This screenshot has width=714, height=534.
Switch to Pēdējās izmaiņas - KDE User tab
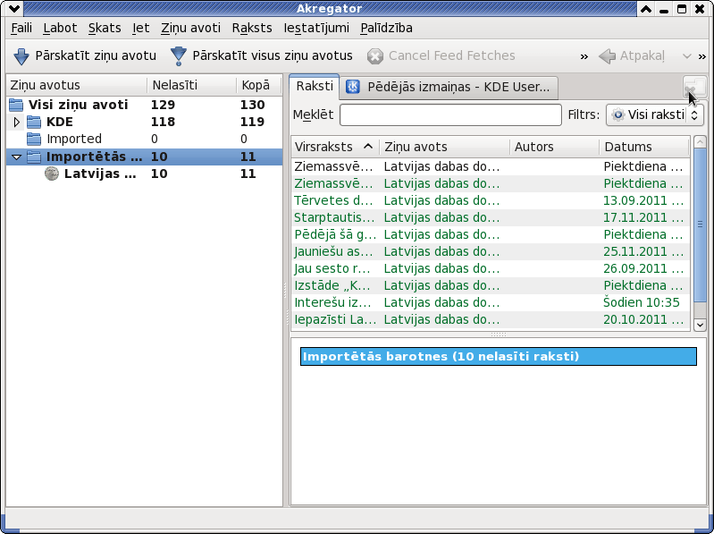point(449,87)
